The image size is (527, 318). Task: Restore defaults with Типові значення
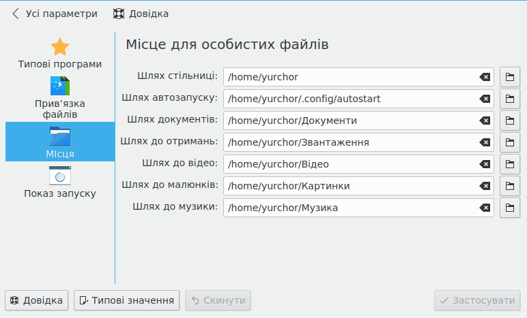pos(126,300)
